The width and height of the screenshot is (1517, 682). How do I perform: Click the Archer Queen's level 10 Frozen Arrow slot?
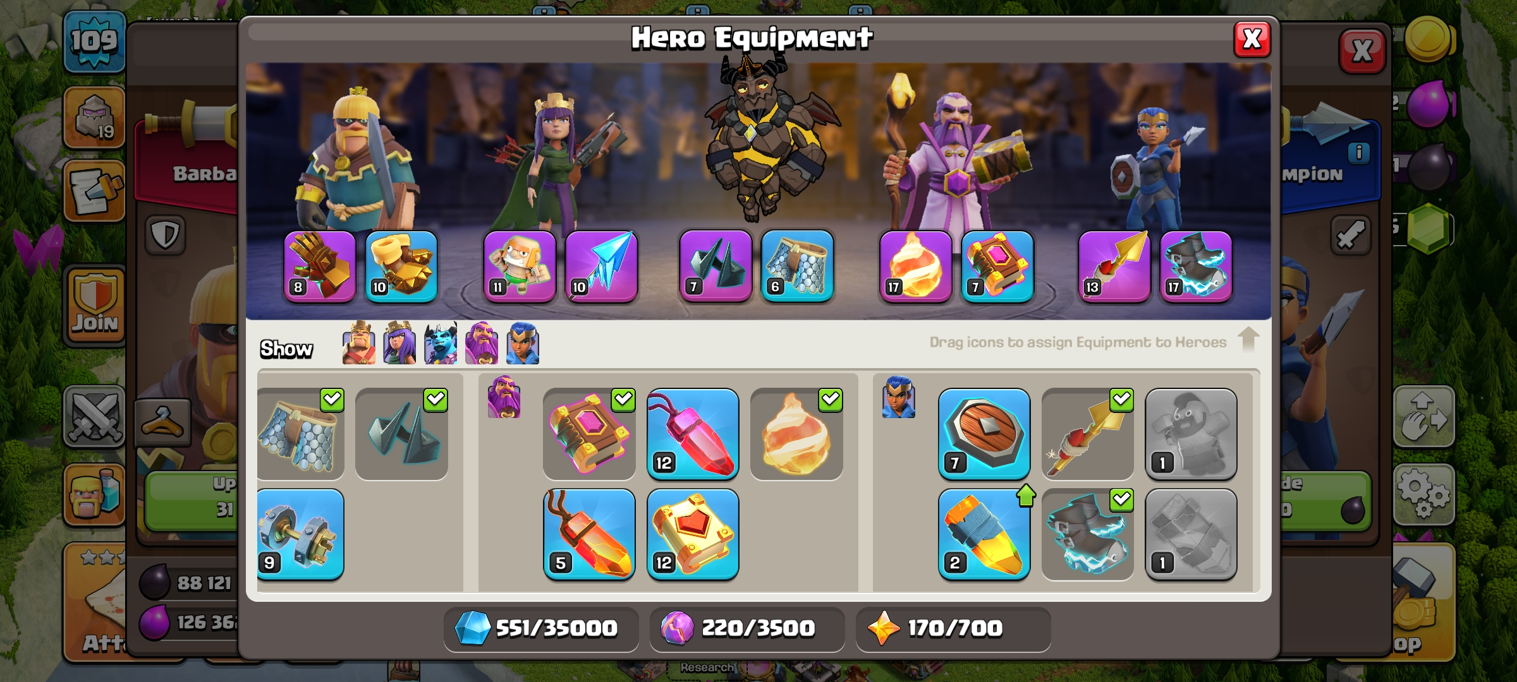(x=601, y=266)
